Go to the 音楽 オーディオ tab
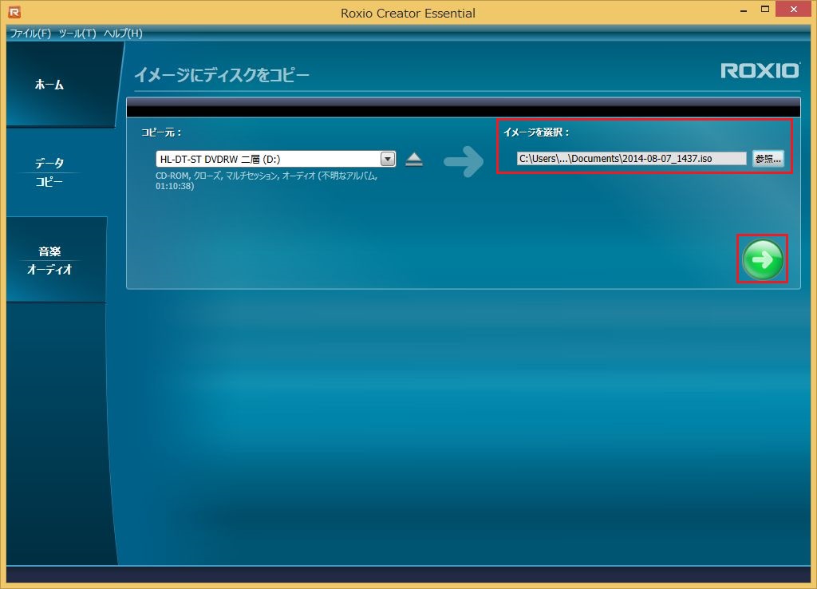Image resolution: width=817 pixels, height=589 pixels. pyautogui.click(x=49, y=260)
